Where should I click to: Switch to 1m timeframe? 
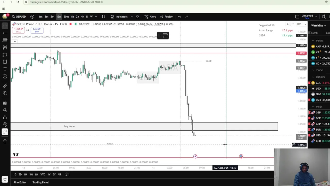tap(40, 17)
